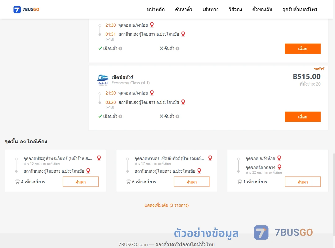Click the เชิดชัยทัวร์ operator logo
Image resolution: width=335 pixels, height=248 pixels.
point(103,80)
